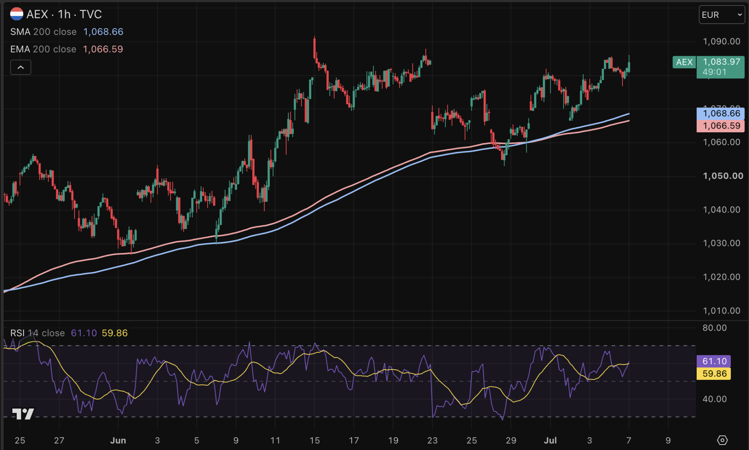The width and height of the screenshot is (749, 450).
Task: Click the TradingView logo watermark
Action: click(23, 414)
